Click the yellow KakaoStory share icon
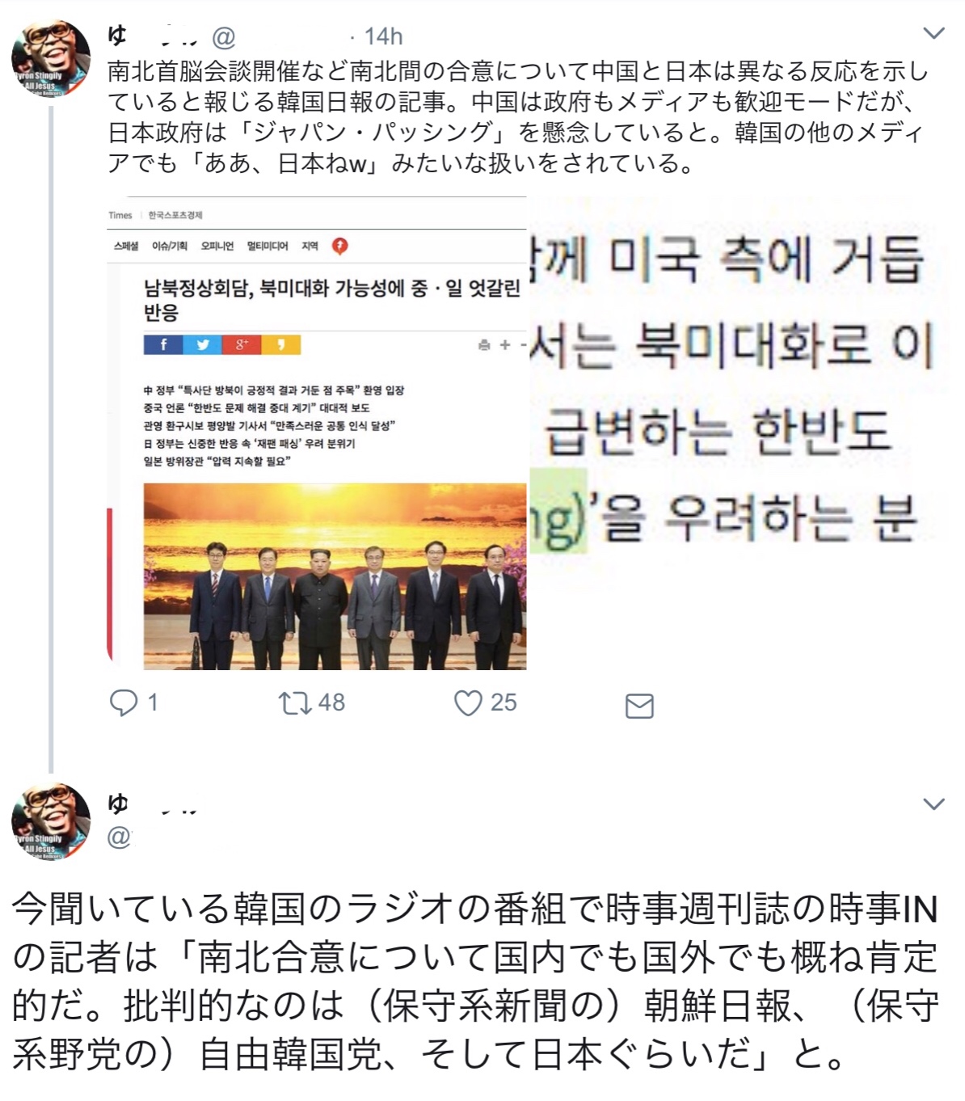Image resolution: width=965 pixels, height=1101 pixels. pyautogui.click(x=281, y=345)
